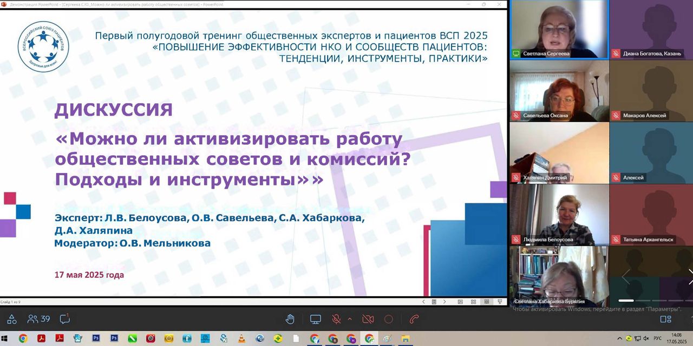Start screen sharing with monitor icon

pyautogui.click(x=315, y=319)
